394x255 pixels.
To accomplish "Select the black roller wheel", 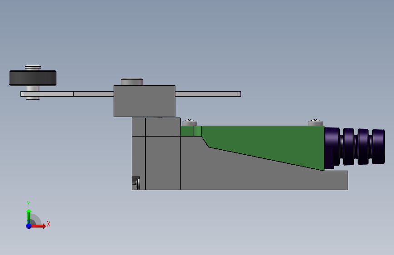I will point(33,78).
